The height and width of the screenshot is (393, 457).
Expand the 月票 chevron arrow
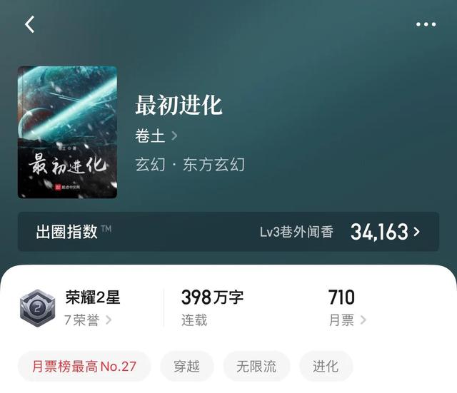[363, 320]
